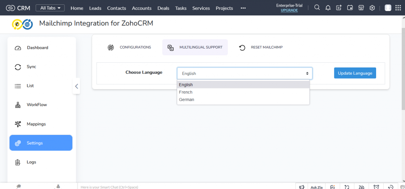This screenshot has height=189, width=405.
Task: Go to the Home tab
Action: coord(77,8)
